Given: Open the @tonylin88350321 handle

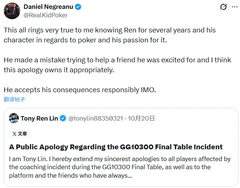Looking at the screenshot, I should coord(95,118).
